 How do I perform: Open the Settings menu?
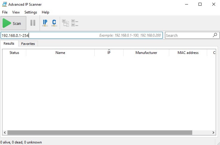31,12
